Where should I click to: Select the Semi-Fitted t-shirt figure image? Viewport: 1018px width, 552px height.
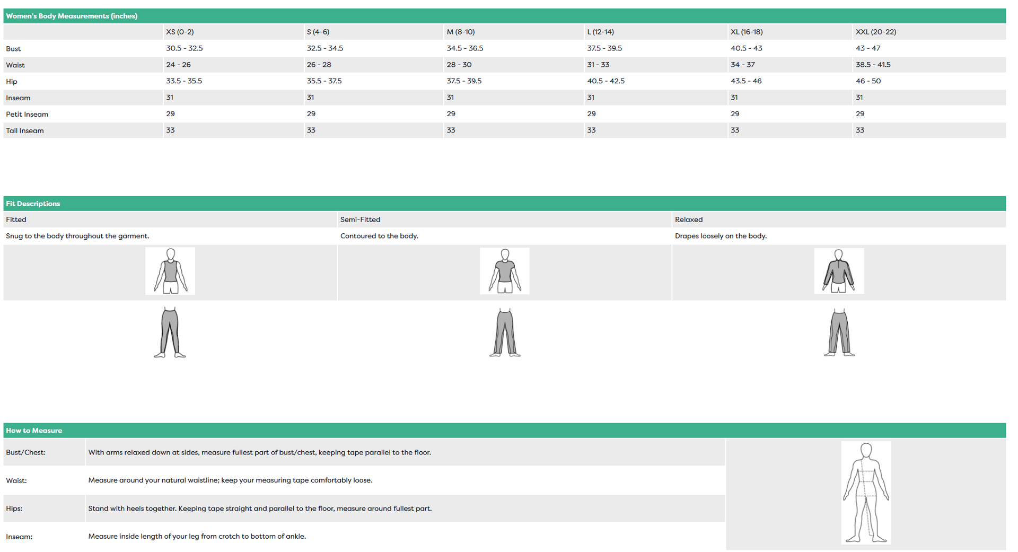[504, 271]
